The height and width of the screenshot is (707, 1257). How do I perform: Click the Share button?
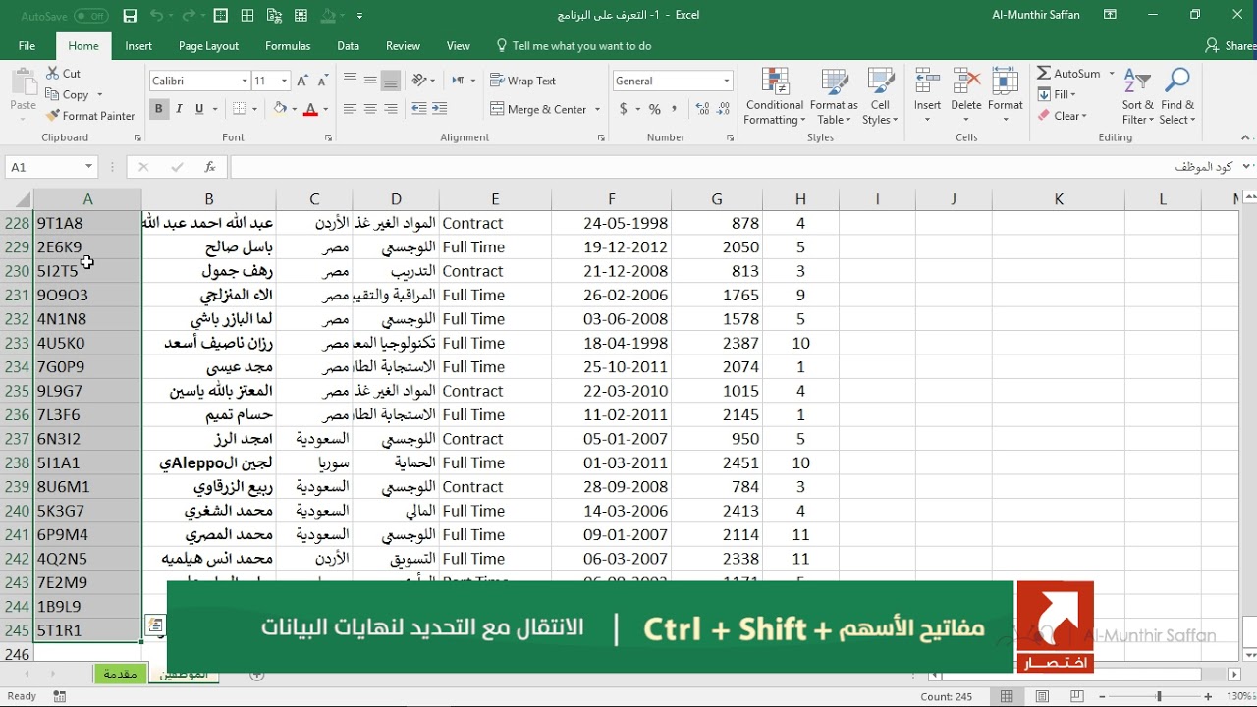(1231, 46)
